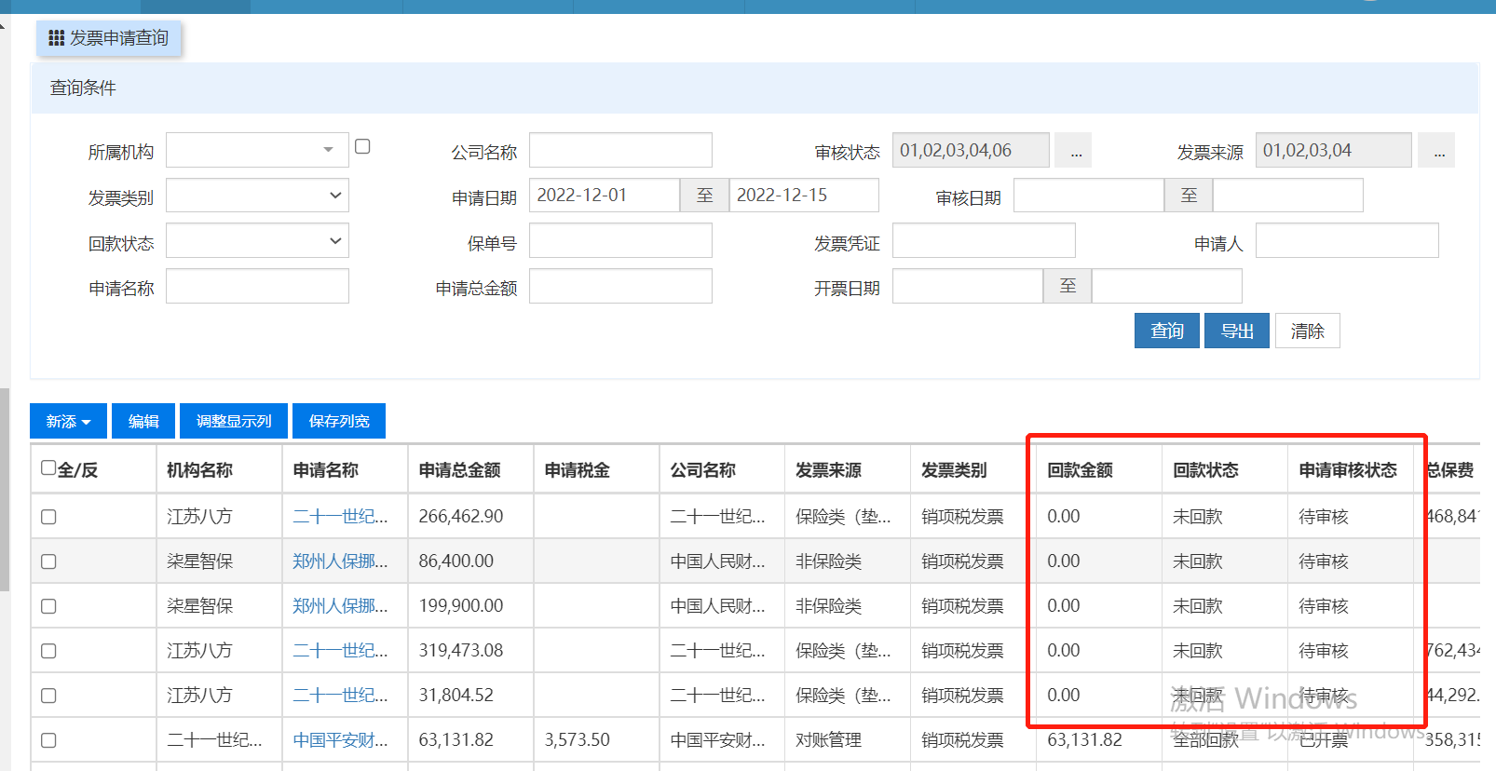Click the 查询 search button

pyautogui.click(x=1166, y=331)
